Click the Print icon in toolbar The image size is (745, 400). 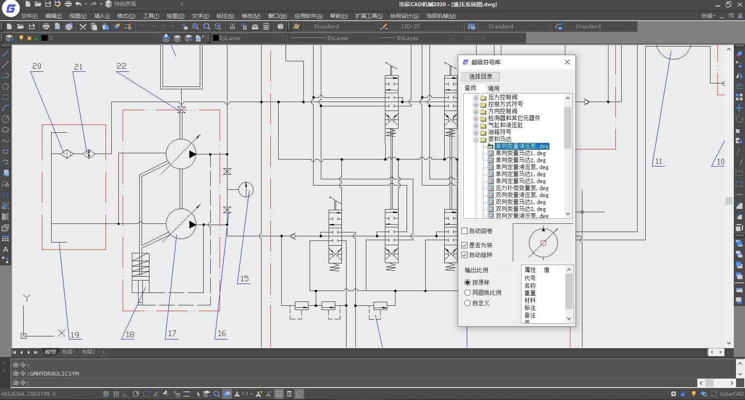point(46,26)
